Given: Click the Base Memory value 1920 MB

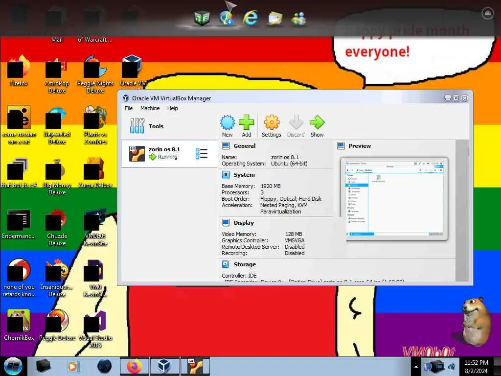Looking at the screenshot, I should point(271,186).
